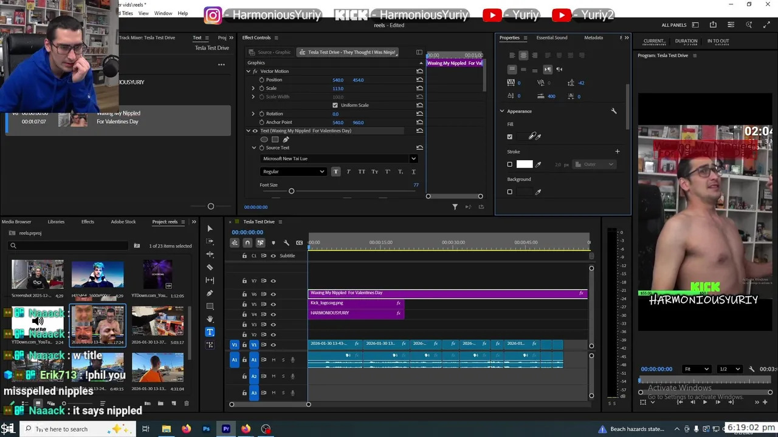Enable All Caps text style

[x=362, y=172]
